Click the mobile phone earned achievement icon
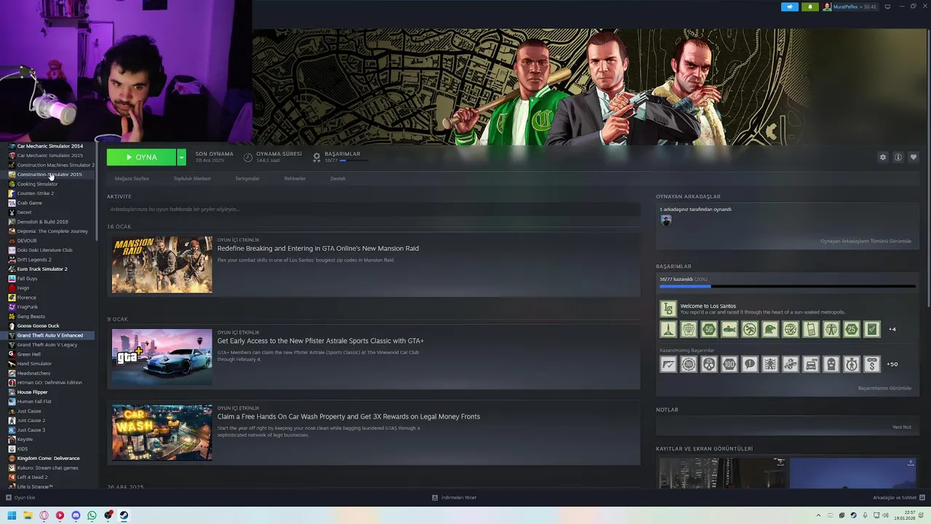The image size is (931, 524). tap(811, 329)
